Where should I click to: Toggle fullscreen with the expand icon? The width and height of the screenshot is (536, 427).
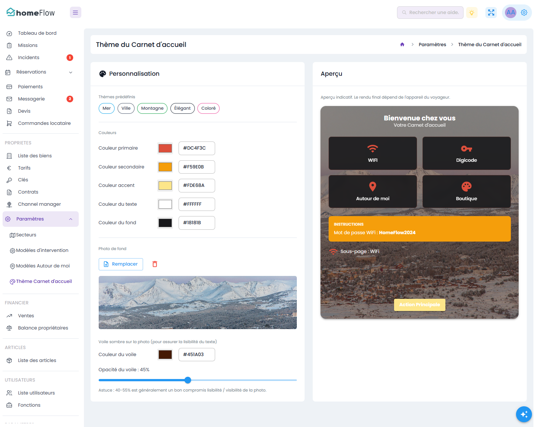tap(491, 13)
